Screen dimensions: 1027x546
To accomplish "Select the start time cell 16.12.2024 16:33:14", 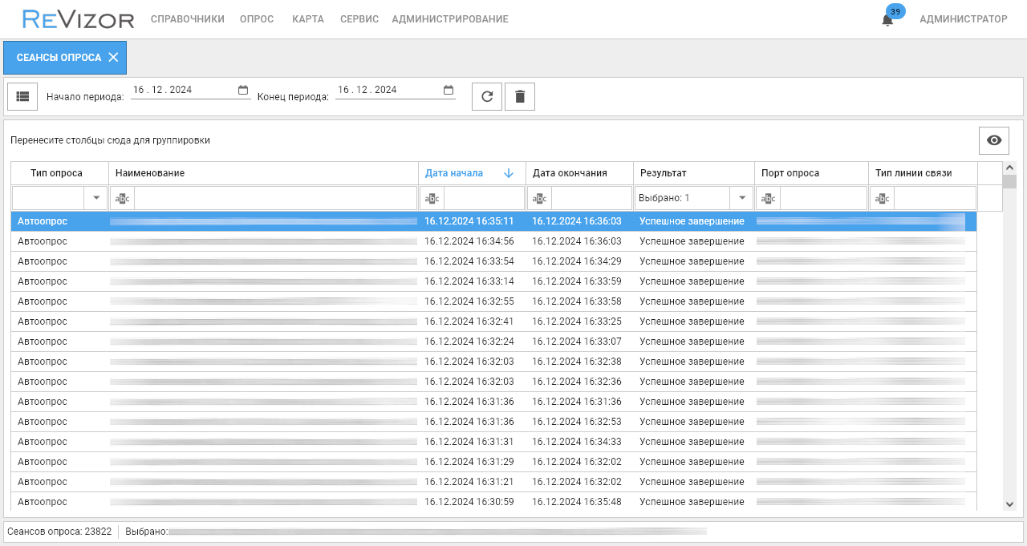I will tap(469, 281).
